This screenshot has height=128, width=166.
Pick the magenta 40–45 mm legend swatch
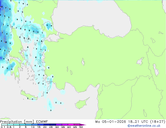click(71, 125)
